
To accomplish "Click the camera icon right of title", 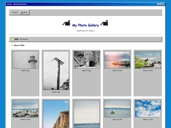I will (x=104, y=23).
